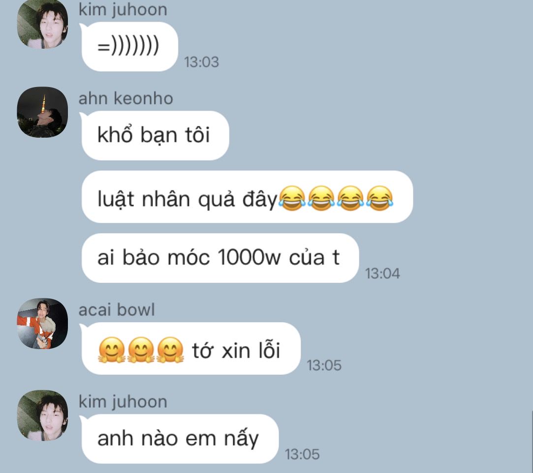Screen dimensions: 533x473
Task: Click the 13:03 timestamp
Action: tap(202, 62)
